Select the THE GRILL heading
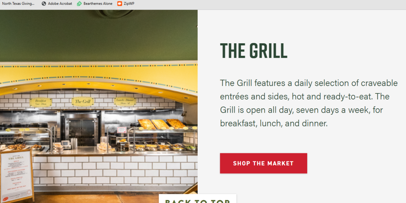Image resolution: width=406 pixels, height=203 pixels. pos(254,51)
